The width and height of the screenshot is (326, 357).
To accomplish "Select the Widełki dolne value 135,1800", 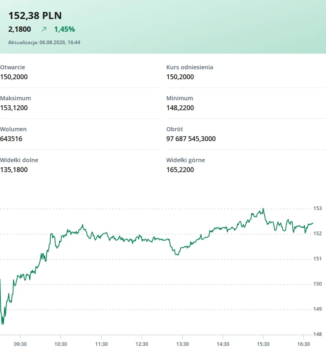I will [x=14, y=170].
